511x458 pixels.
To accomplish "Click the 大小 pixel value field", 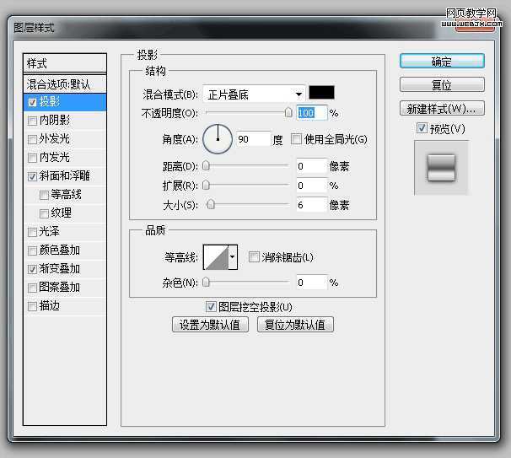I will click(311, 205).
